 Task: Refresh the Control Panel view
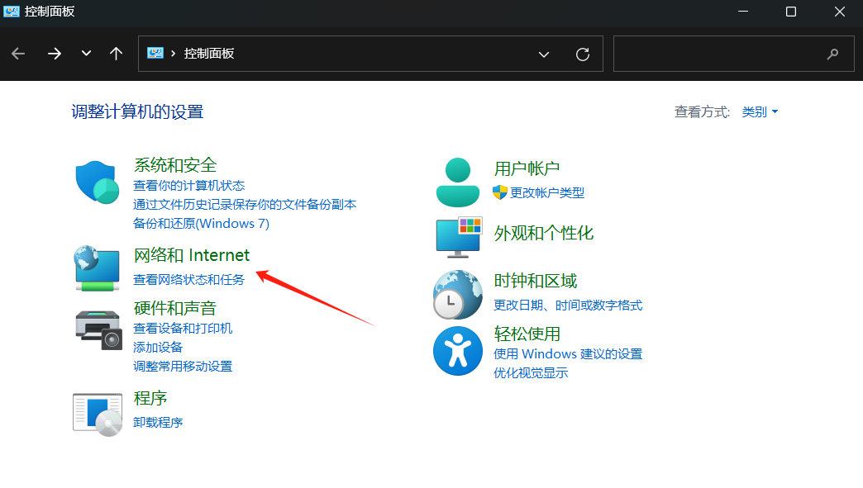[x=582, y=54]
